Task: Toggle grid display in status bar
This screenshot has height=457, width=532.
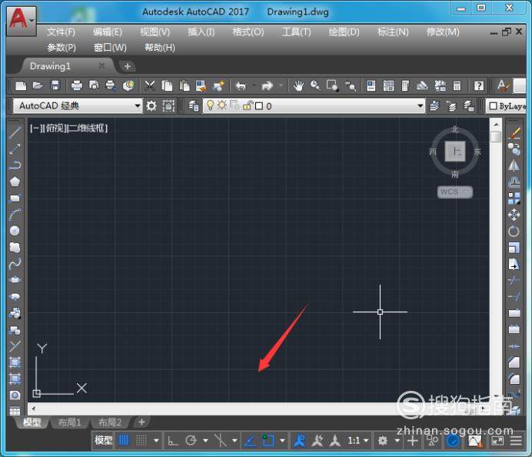Action: point(124,441)
